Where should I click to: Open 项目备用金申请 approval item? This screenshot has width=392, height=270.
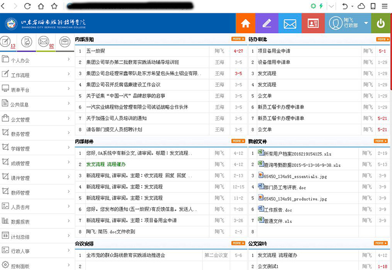pos(274,51)
